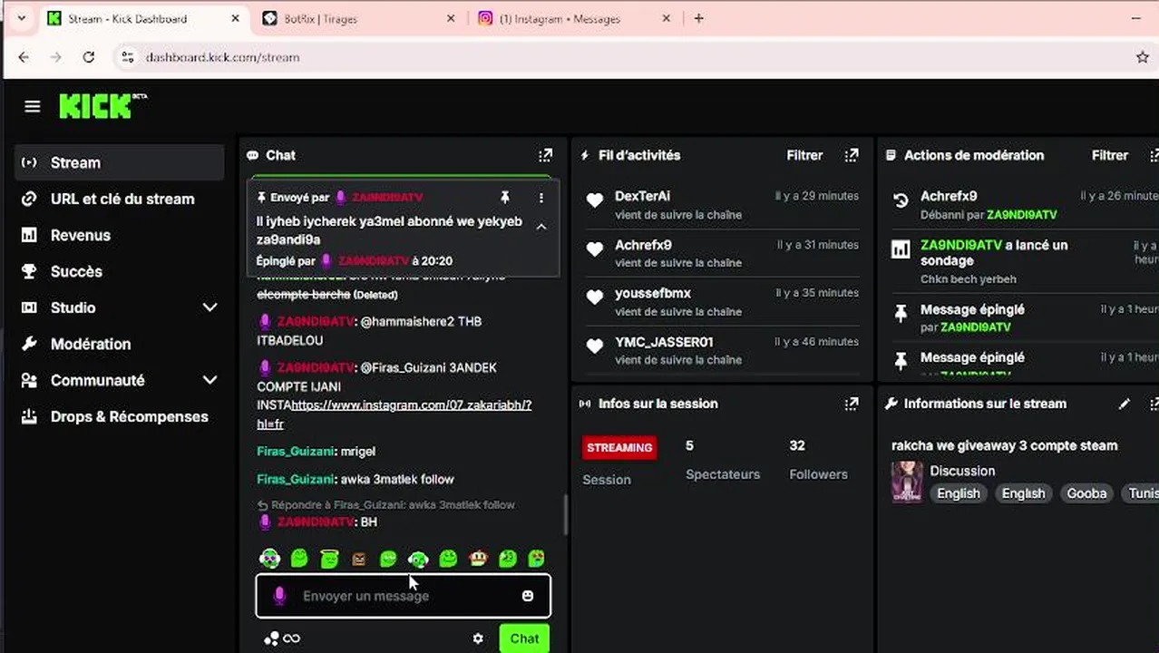
Task: Select Stream in the sidebar
Action: coord(120,162)
